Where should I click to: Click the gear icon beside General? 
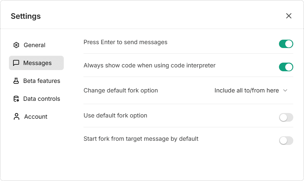click(16, 45)
